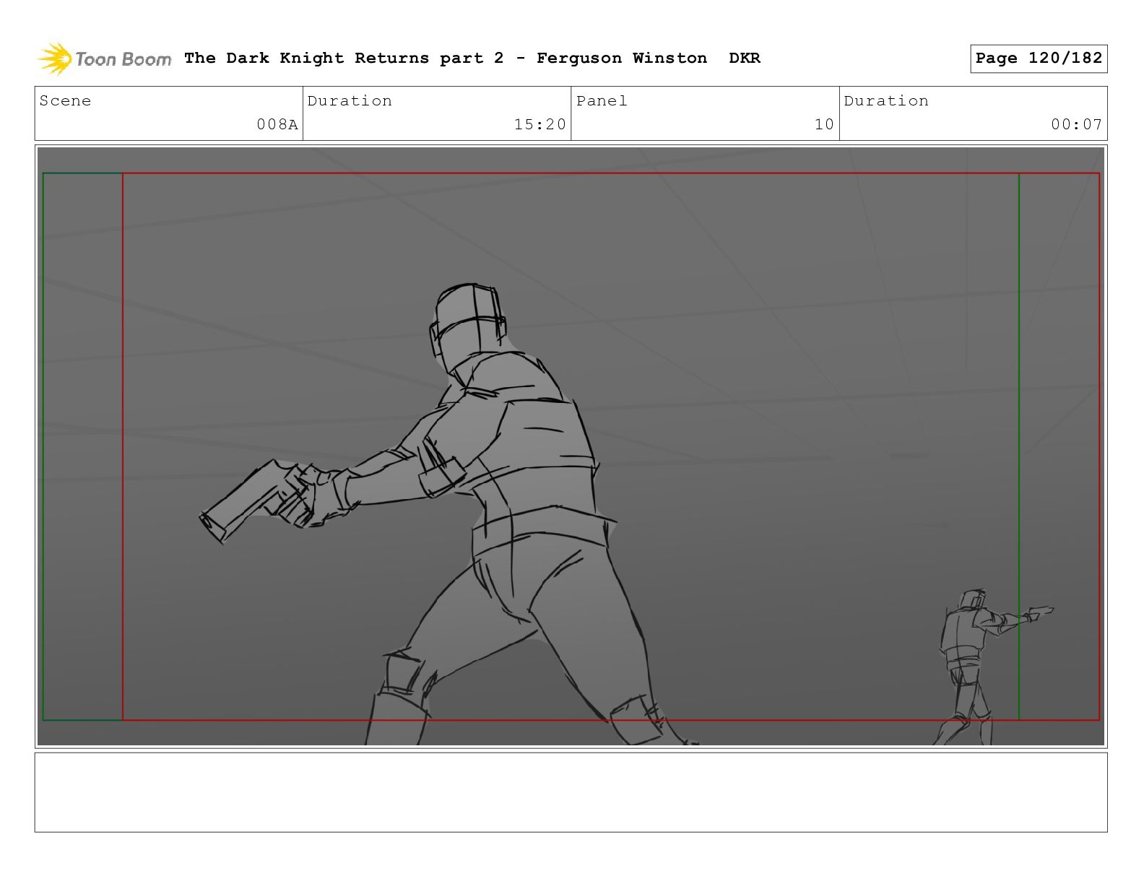Screen dimensions: 1144x884
Task: Click the scene number 008A
Action: pyautogui.click(x=277, y=124)
